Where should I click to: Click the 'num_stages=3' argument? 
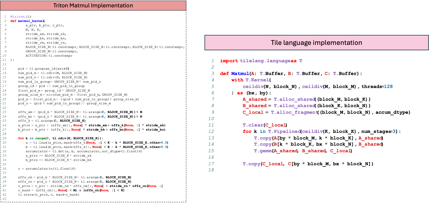coord(378,131)
